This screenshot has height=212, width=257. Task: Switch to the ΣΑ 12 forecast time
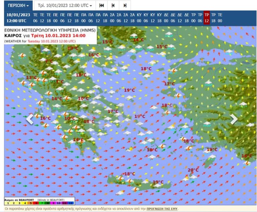coord(125,17)
